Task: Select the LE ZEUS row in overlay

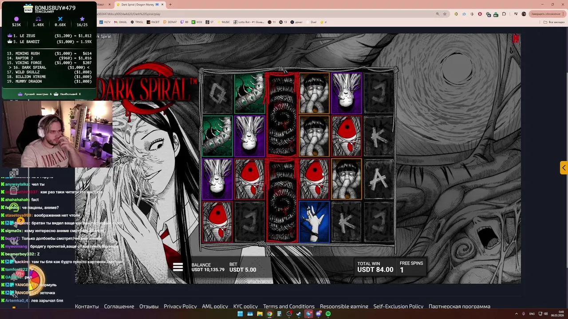Action: tap(50, 35)
